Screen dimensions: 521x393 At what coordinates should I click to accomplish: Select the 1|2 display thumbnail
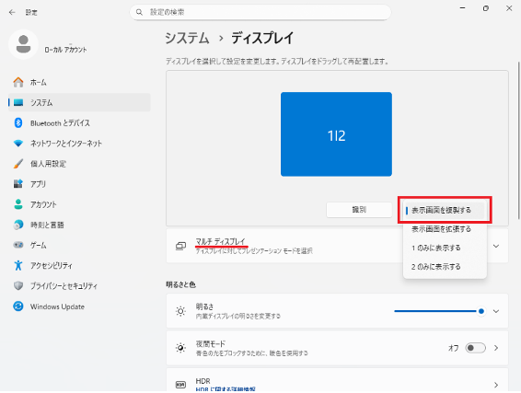point(336,134)
